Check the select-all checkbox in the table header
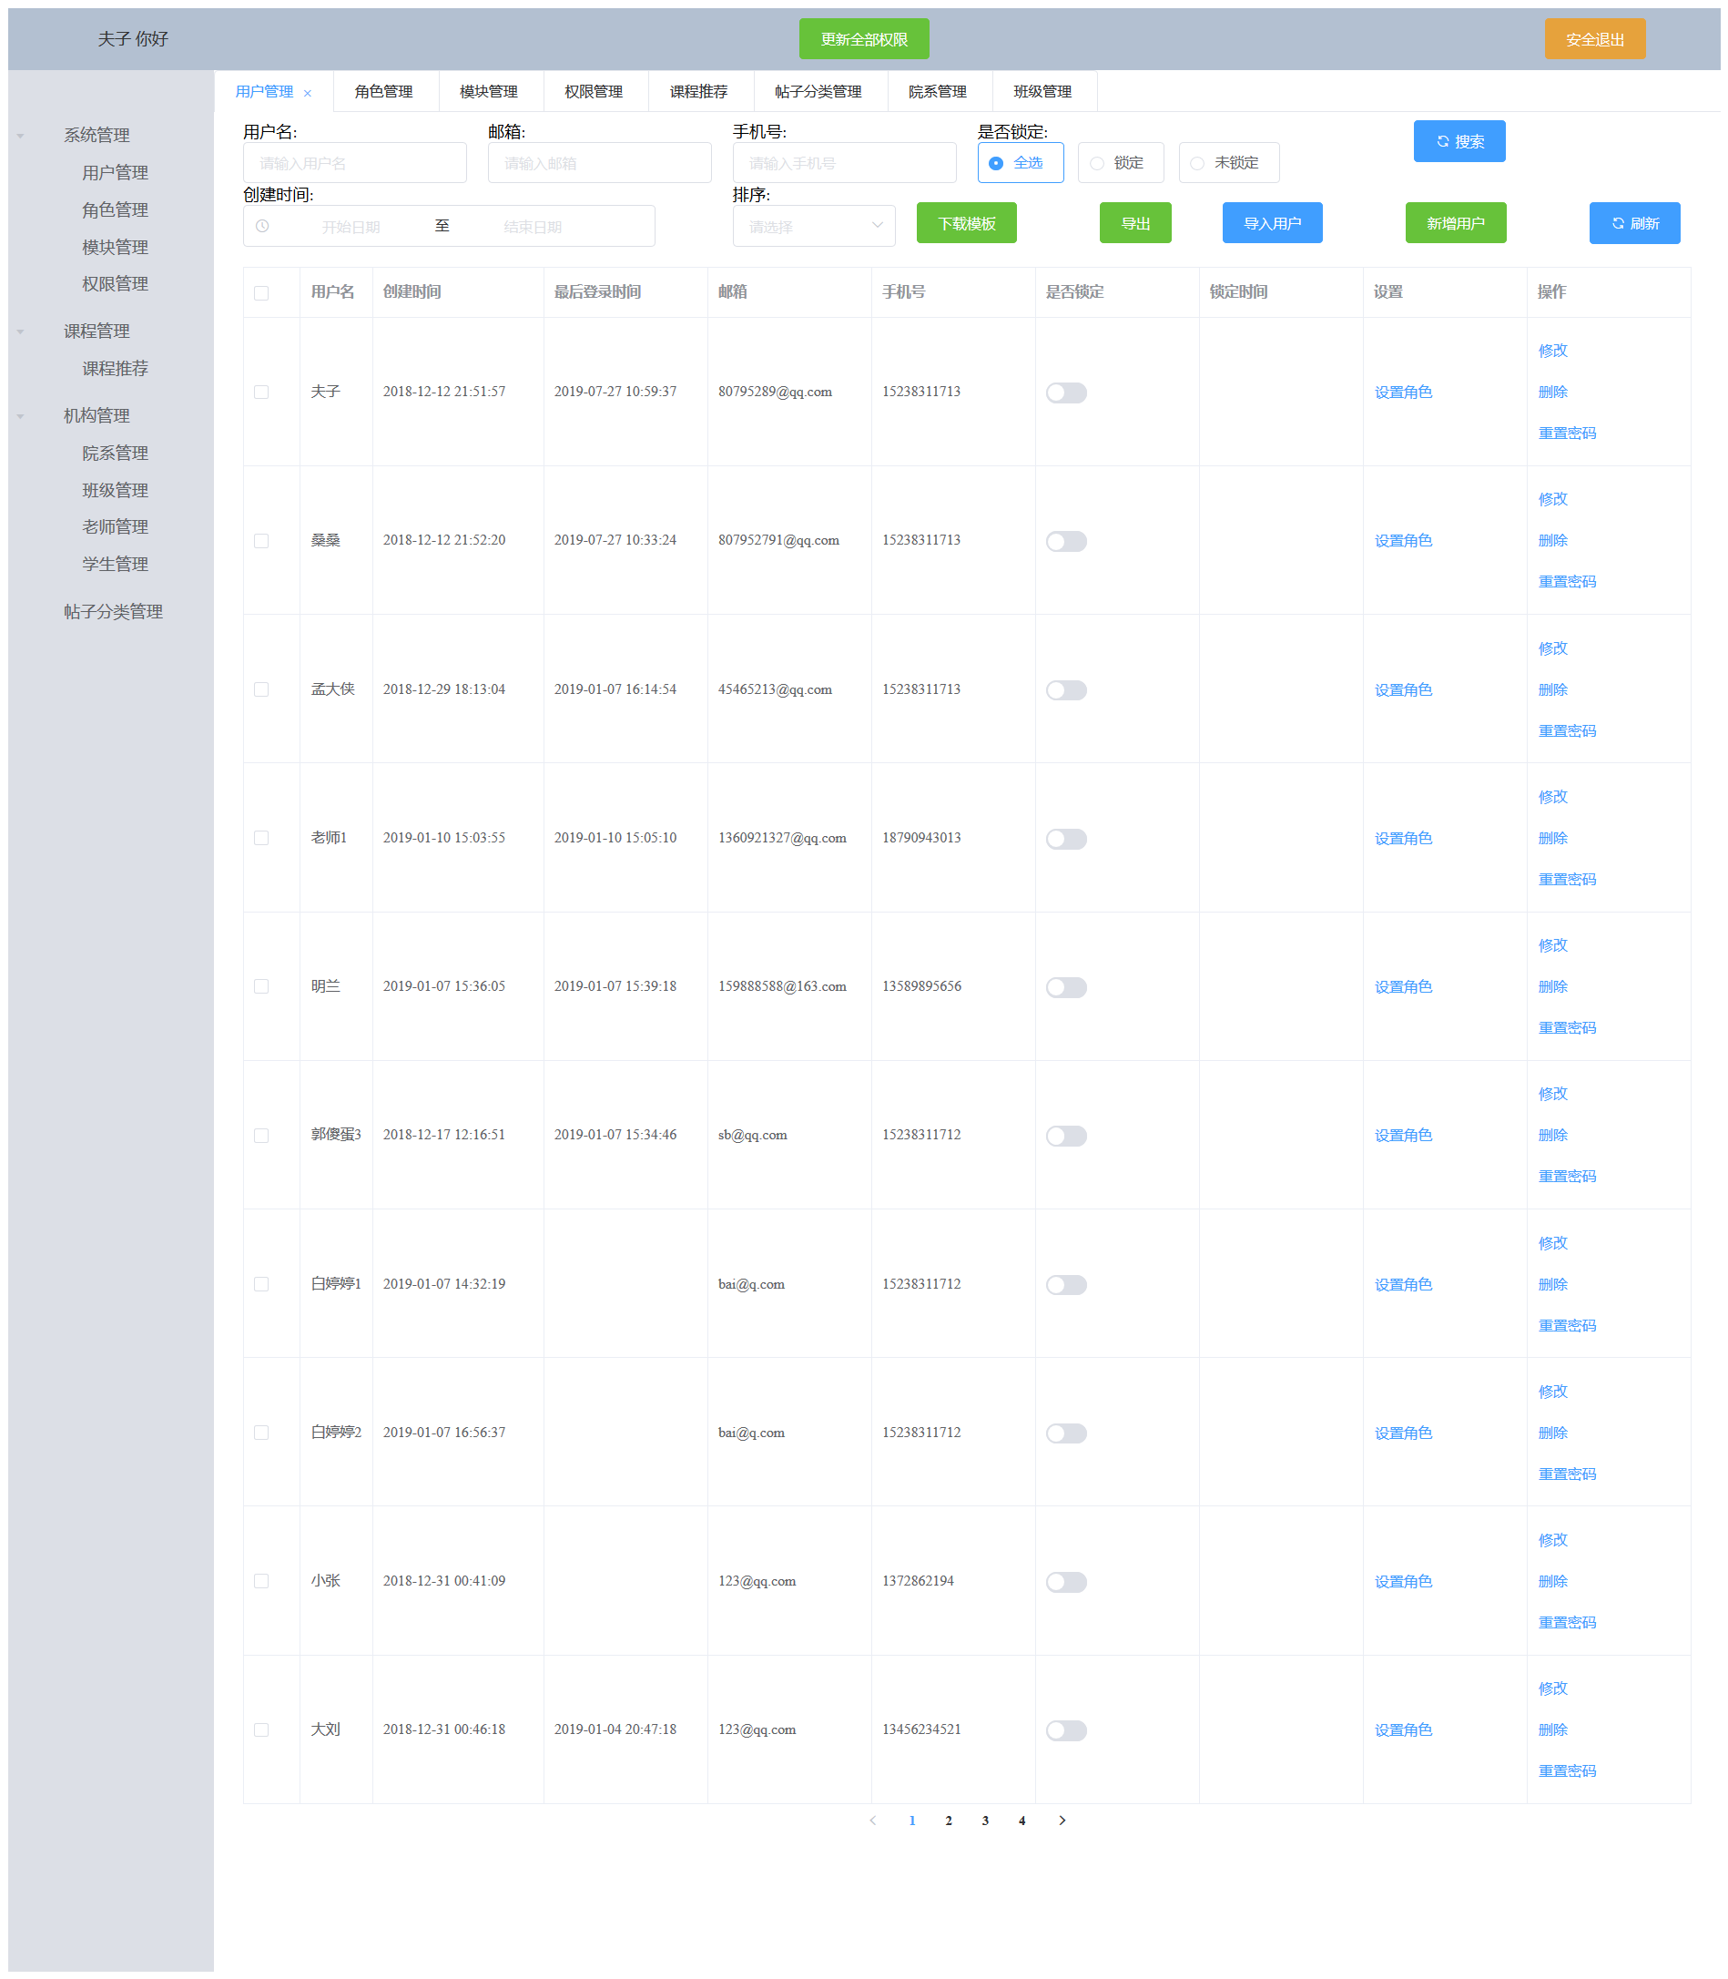The height and width of the screenshot is (1979, 1728). pos(261,292)
